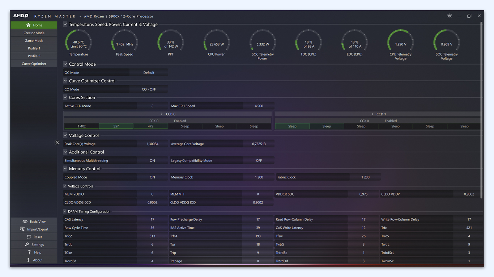The image size is (494, 277).
Task: Open Settings
Action: [x=34, y=245]
